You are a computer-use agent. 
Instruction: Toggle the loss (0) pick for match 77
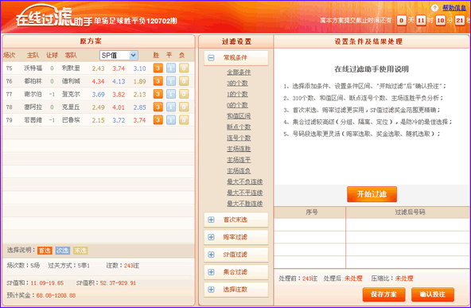tap(184, 94)
